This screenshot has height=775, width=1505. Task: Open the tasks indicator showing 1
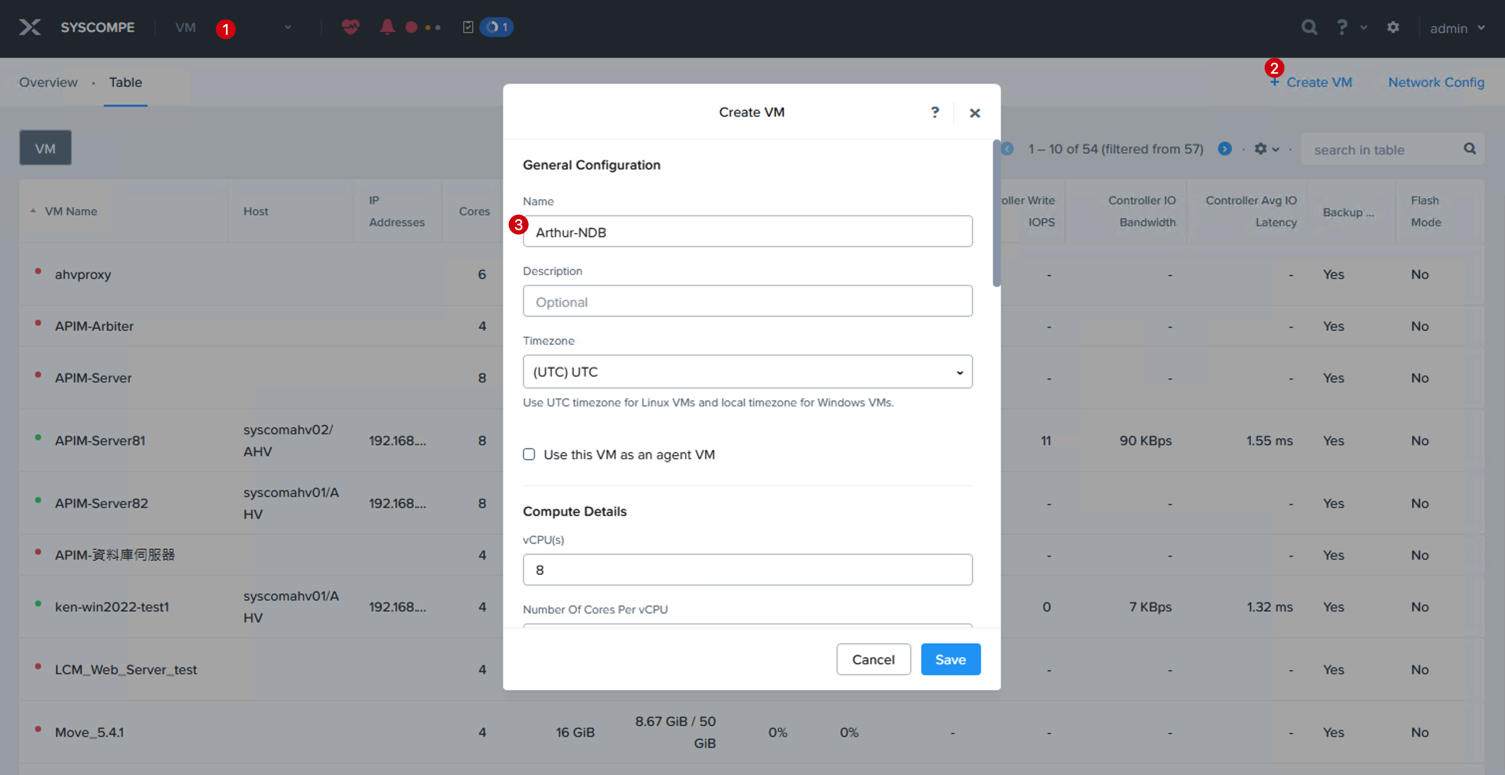tap(496, 27)
